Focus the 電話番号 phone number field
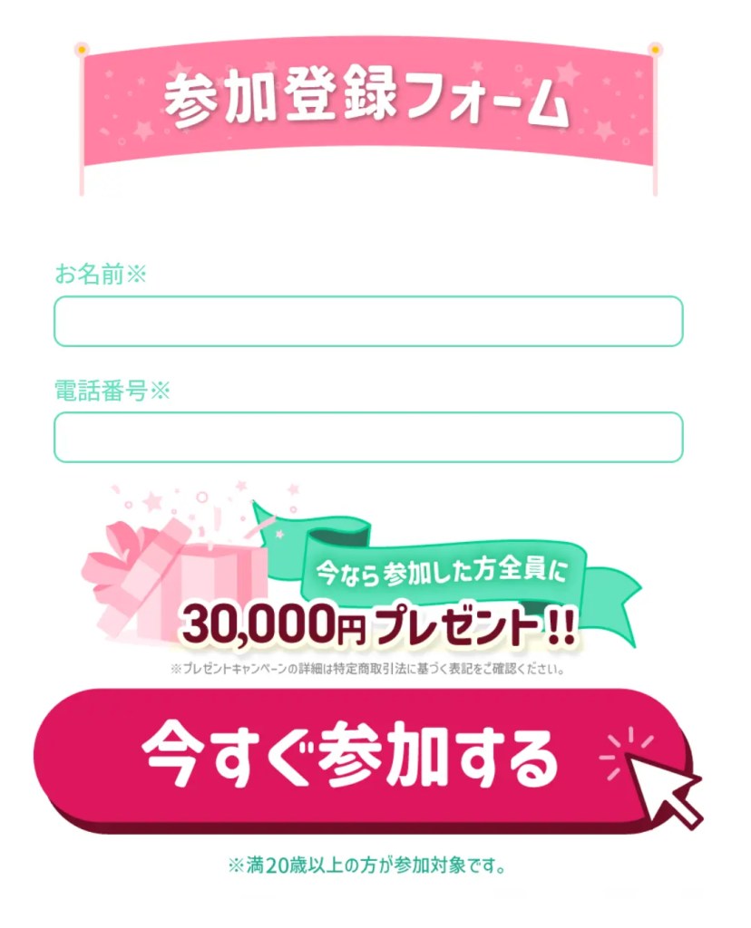This screenshot has width=751, height=928. (x=368, y=437)
